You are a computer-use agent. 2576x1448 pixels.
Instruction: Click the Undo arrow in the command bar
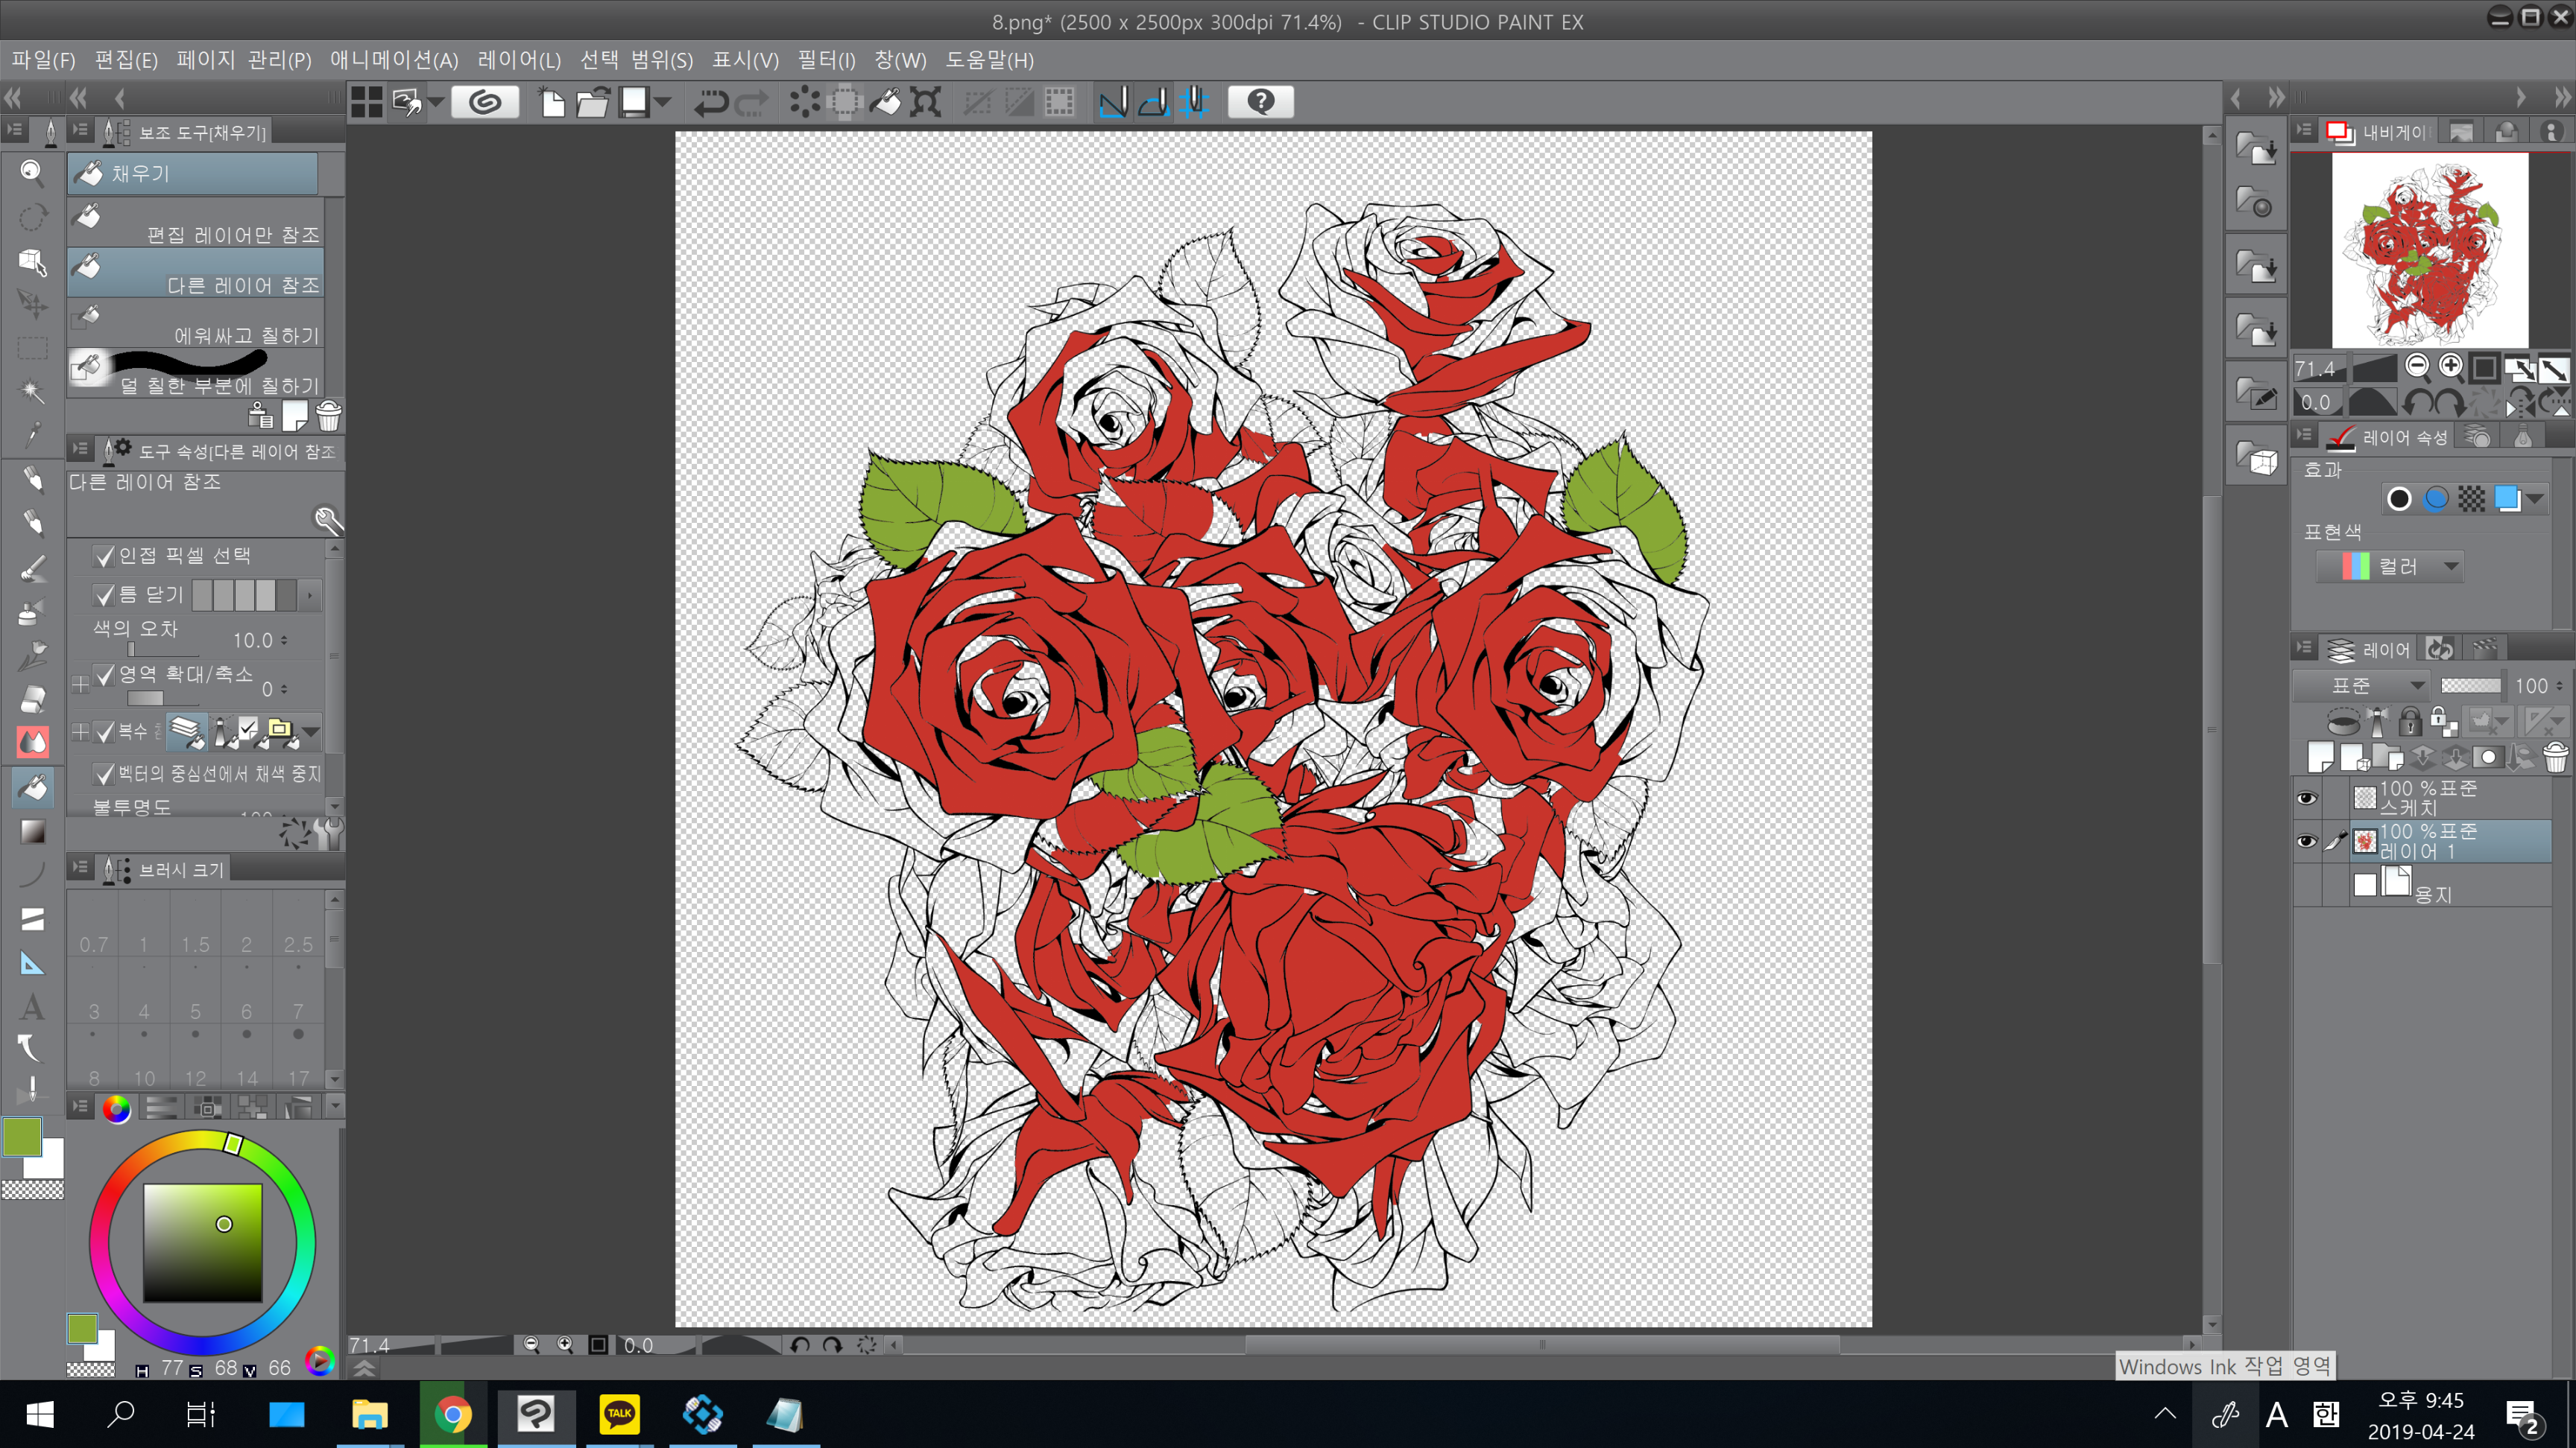click(x=710, y=102)
